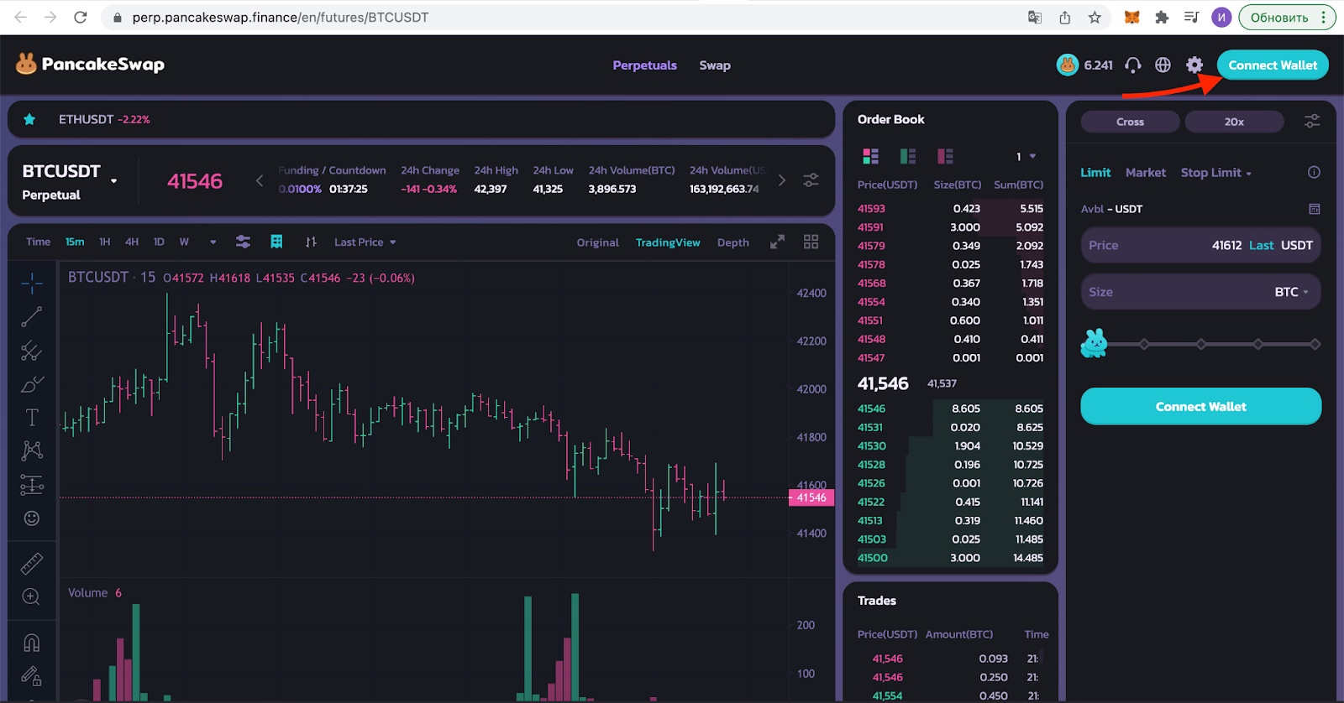Open the calculator icon beside Avbl

[x=1315, y=209]
